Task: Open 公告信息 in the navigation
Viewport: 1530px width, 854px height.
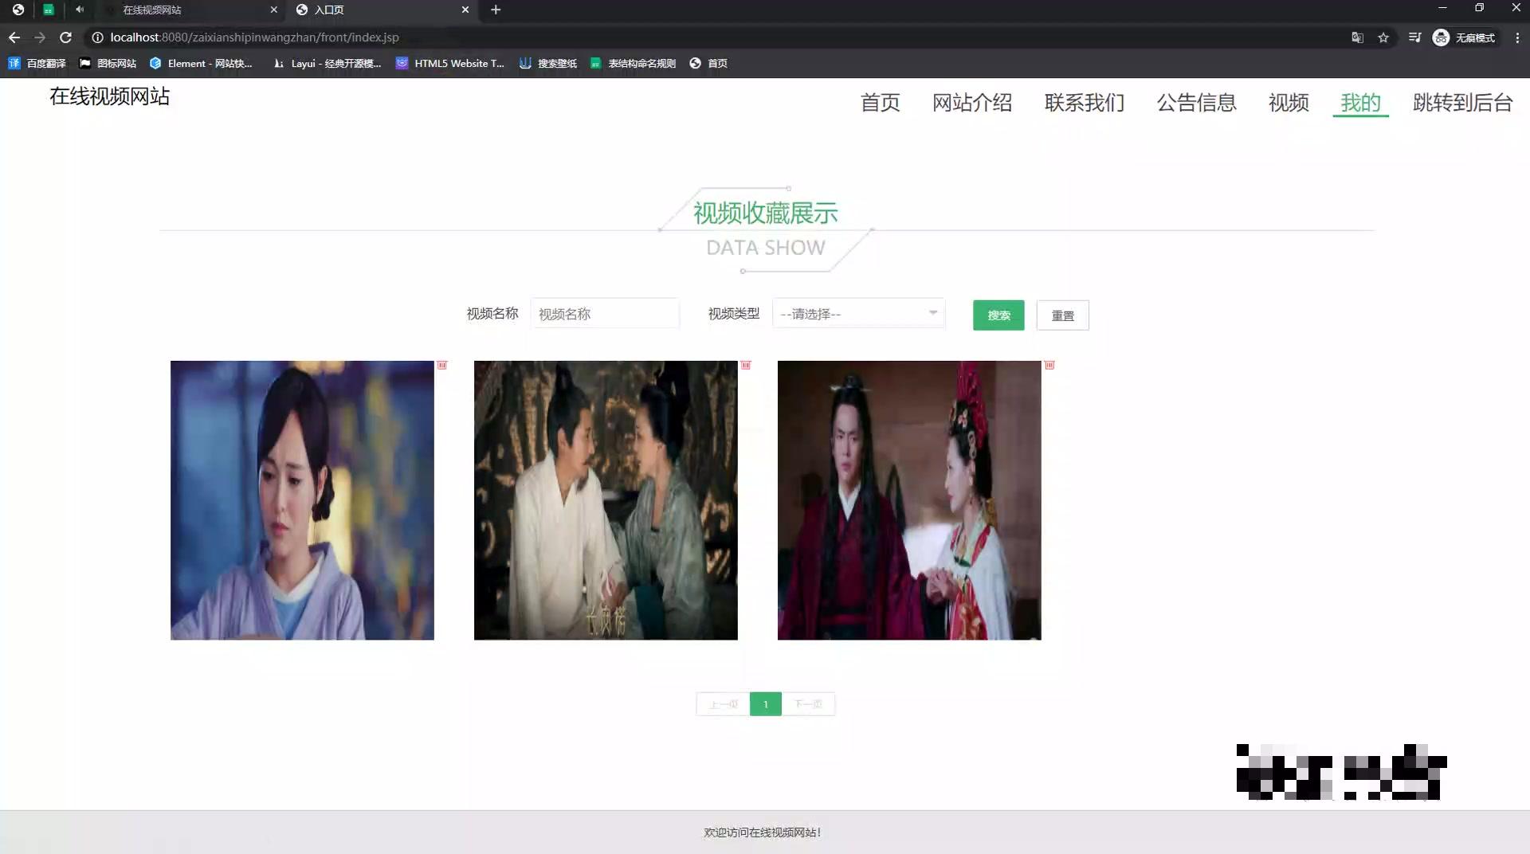Action: pos(1196,103)
